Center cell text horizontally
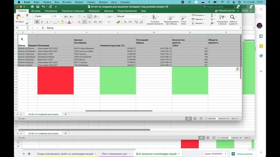This screenshot has height=157, width=280. point(84,22)
